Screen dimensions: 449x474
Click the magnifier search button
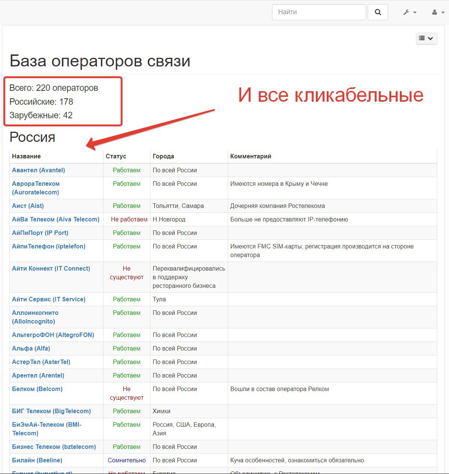click(x=378, y=12)
